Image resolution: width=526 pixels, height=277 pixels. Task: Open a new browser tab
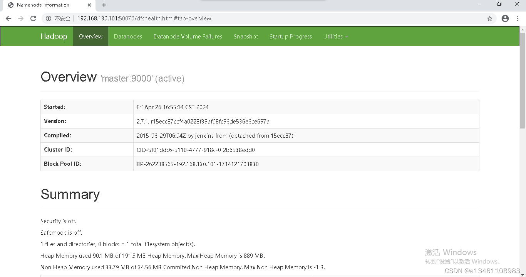pos(104,5)
